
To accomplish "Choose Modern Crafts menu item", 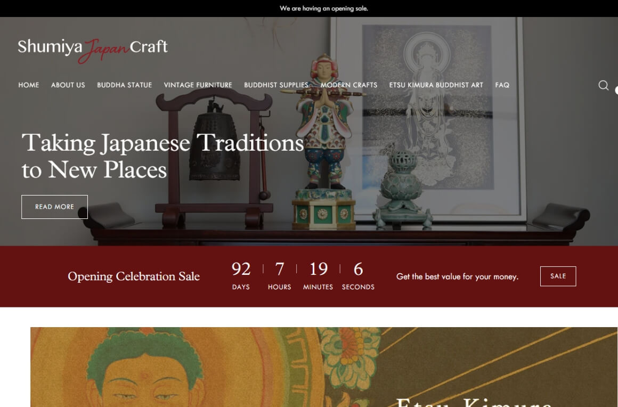I will (x=349, y=85).
